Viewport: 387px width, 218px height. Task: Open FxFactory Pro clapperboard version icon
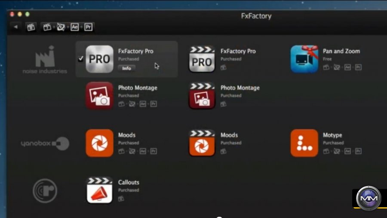pos(202,59)
